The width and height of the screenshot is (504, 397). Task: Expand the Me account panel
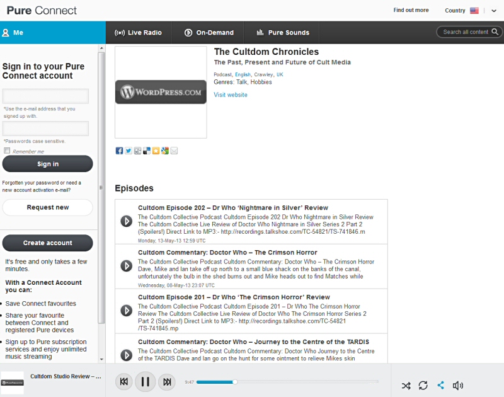point(53,33)
